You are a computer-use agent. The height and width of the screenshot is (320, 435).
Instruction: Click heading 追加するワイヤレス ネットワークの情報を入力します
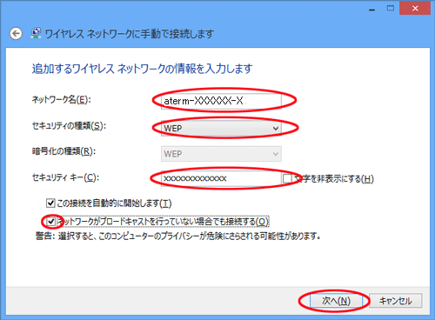(x=142, y=69)
